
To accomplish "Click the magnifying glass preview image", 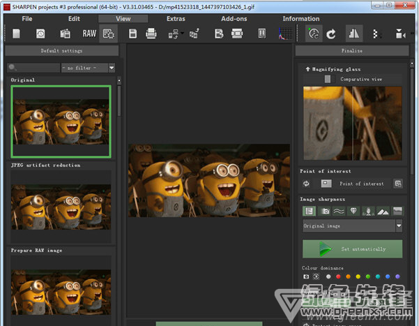I will point(353,124).
